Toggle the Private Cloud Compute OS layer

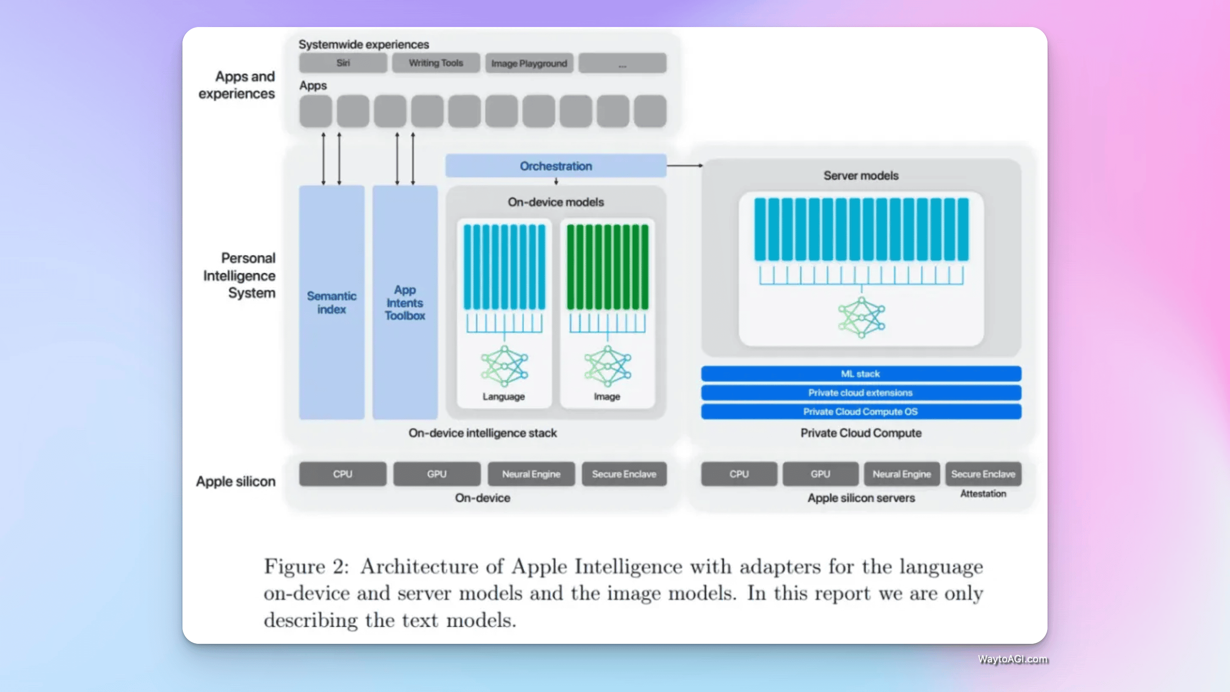859,411
